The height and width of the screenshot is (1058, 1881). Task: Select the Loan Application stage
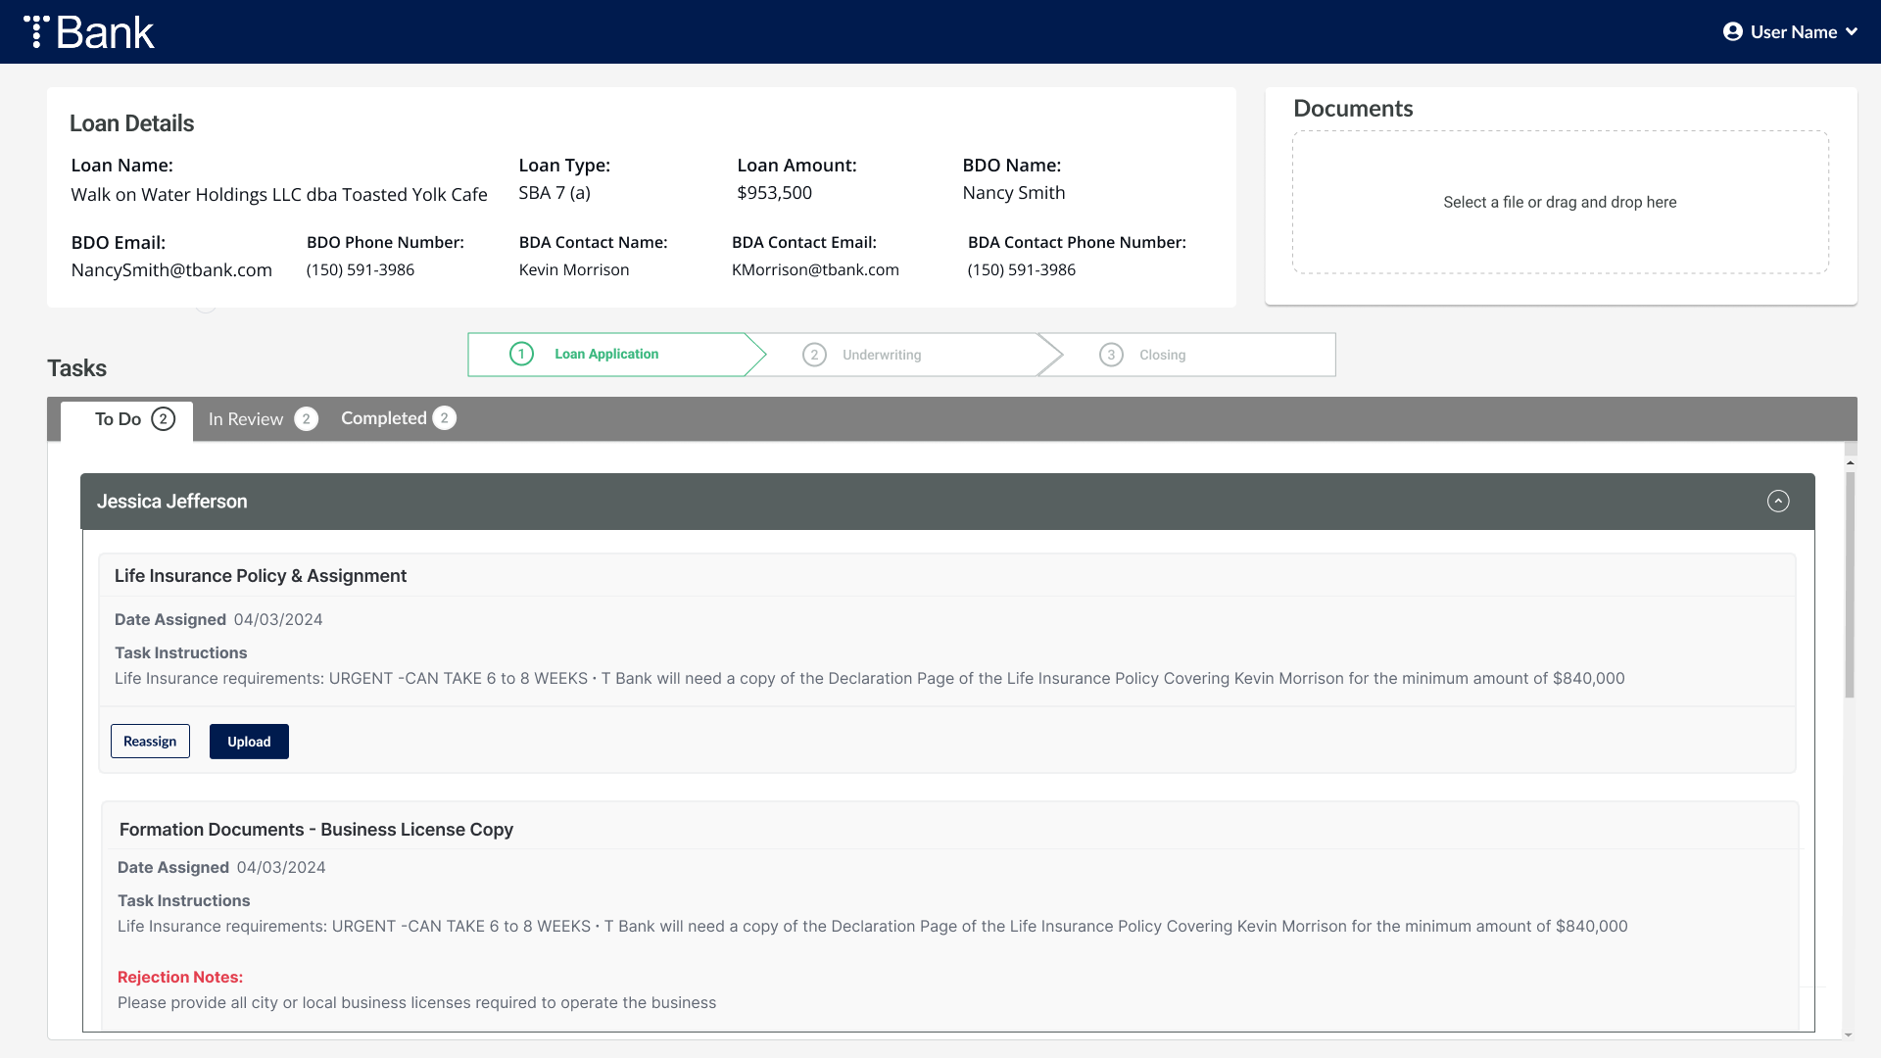pos(606,354)
